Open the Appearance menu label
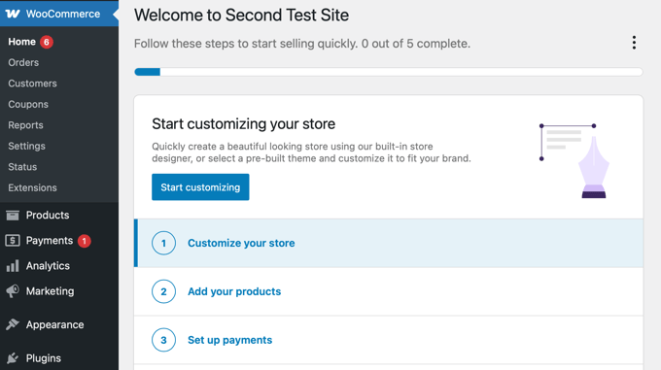Image resolution: width=661 pixels, height=370 pixels. point(54,324)
